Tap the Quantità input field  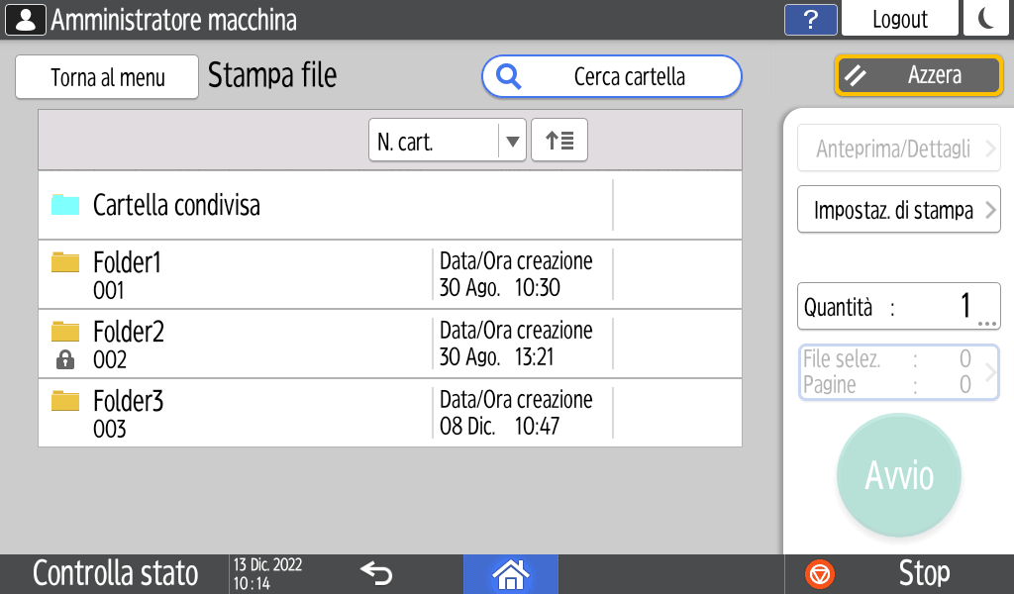898,307
